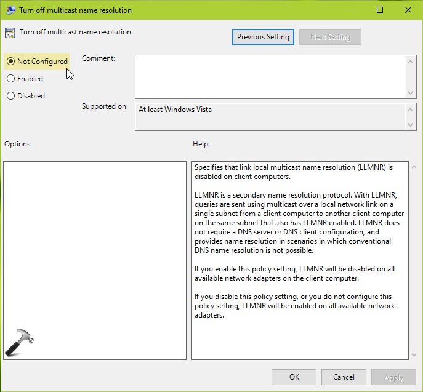Click the Help pane scroll down arrow
Image resolution: width=423 pixels, height=392 pixels.
[x=414, y=355]
